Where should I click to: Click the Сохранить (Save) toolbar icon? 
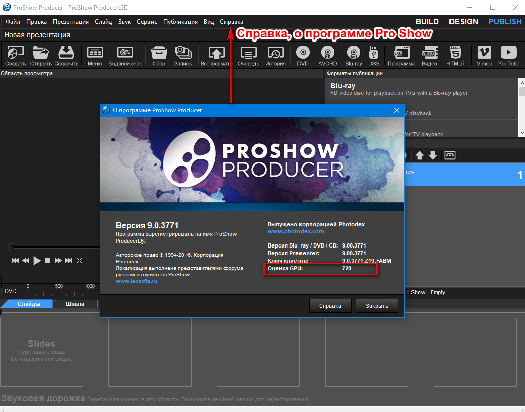click(x=66, y=56)
